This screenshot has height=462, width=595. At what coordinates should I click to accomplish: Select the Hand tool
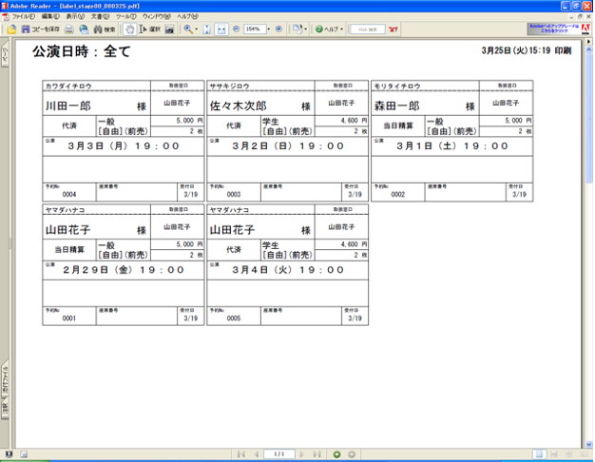[x=129, y=29]
